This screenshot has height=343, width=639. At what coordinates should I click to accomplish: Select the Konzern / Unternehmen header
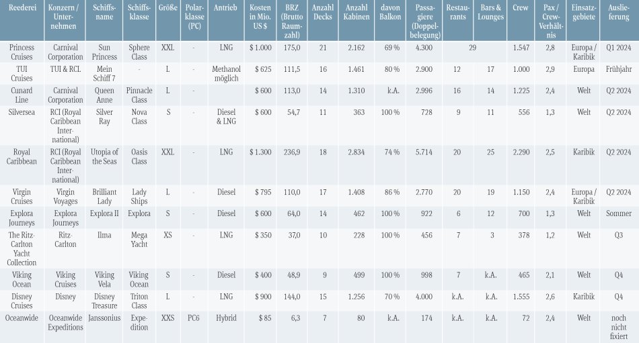63,17
